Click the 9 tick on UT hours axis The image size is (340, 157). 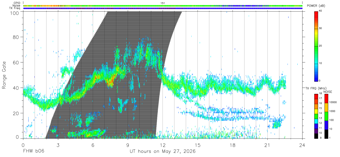point(128,145)
